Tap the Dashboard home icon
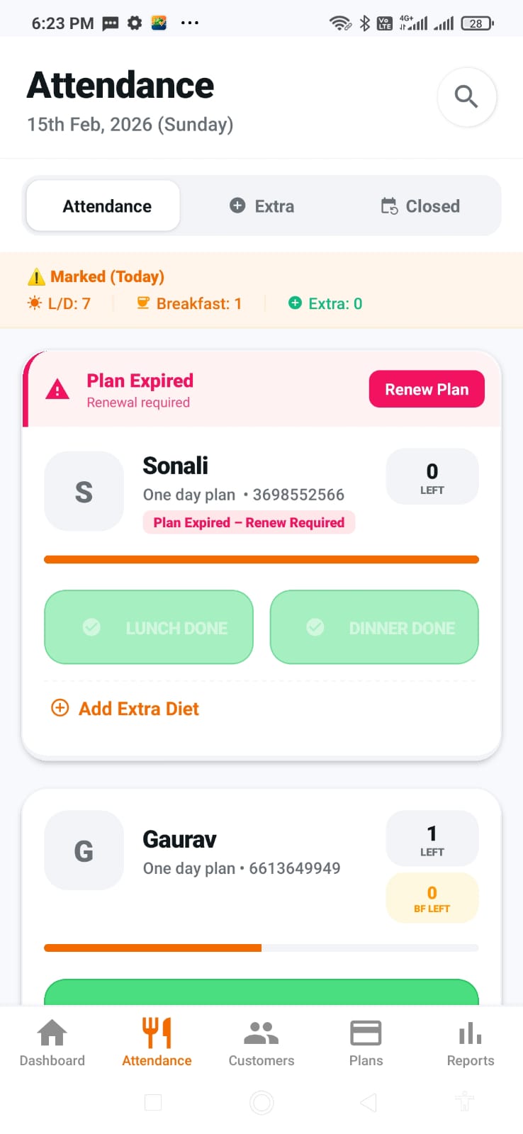The image size is (523, 1134). click(52, 1033)
